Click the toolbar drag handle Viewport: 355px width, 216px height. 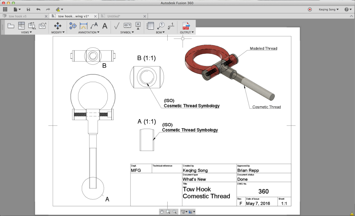pos(3,27)
